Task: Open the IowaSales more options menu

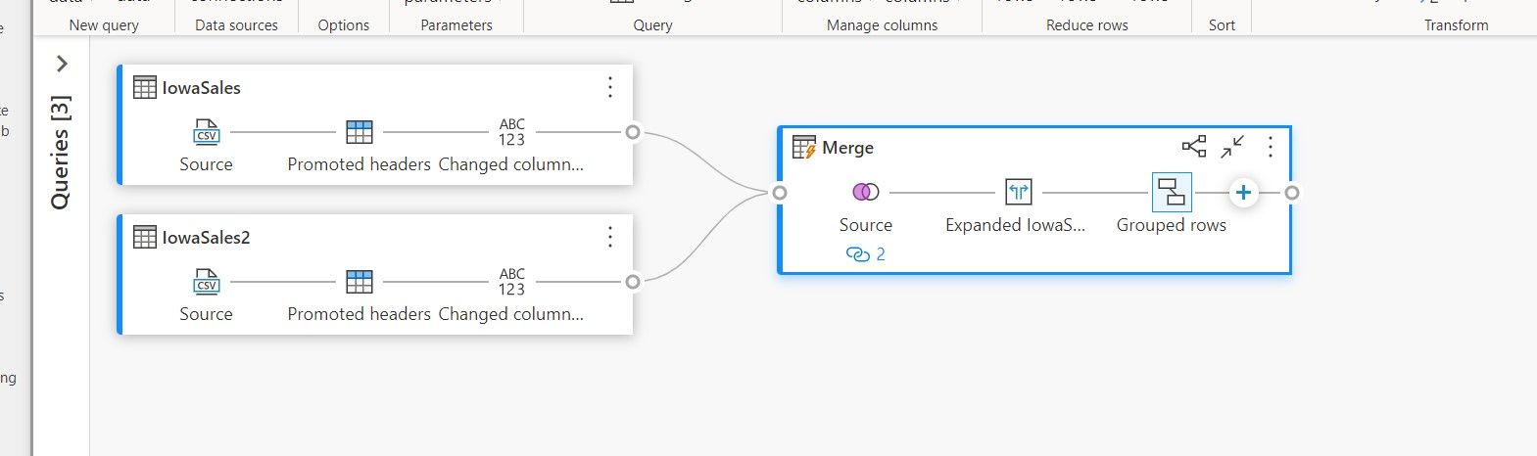Action: tap(609, 87)
